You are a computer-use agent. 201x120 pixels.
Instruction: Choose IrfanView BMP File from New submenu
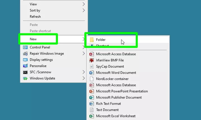(128, 60)
